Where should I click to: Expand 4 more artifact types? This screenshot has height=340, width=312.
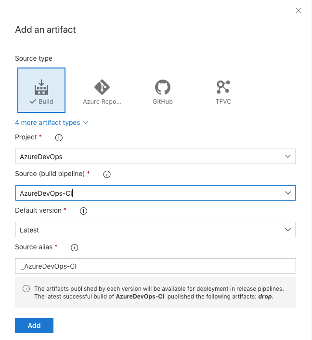(x=52, y=122)
